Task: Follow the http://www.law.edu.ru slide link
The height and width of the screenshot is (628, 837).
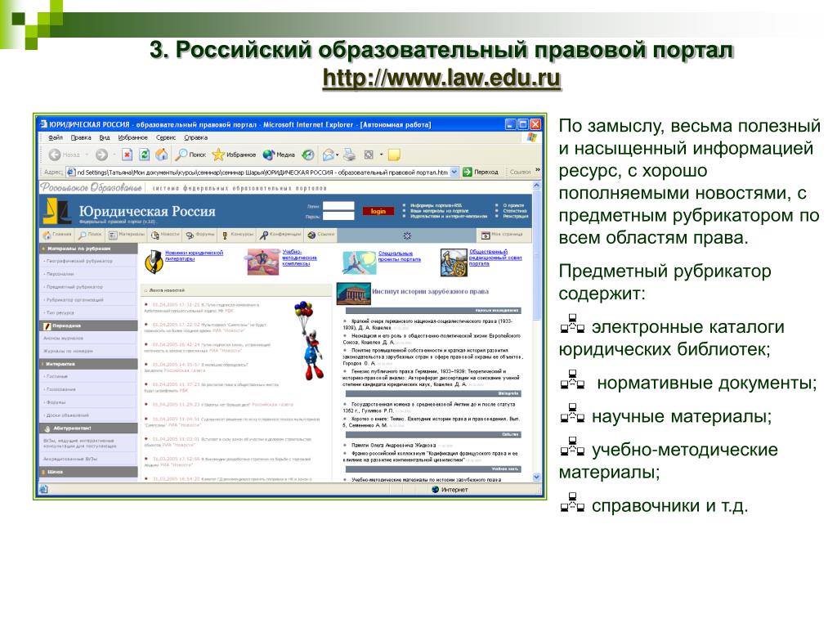Action: (x=441, y=78)
